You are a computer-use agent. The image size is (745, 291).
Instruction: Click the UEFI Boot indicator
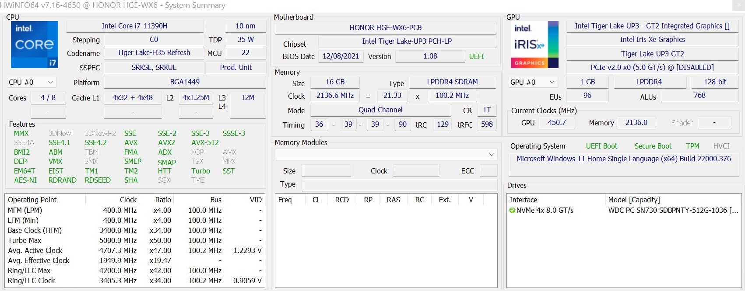coord(601,146)
